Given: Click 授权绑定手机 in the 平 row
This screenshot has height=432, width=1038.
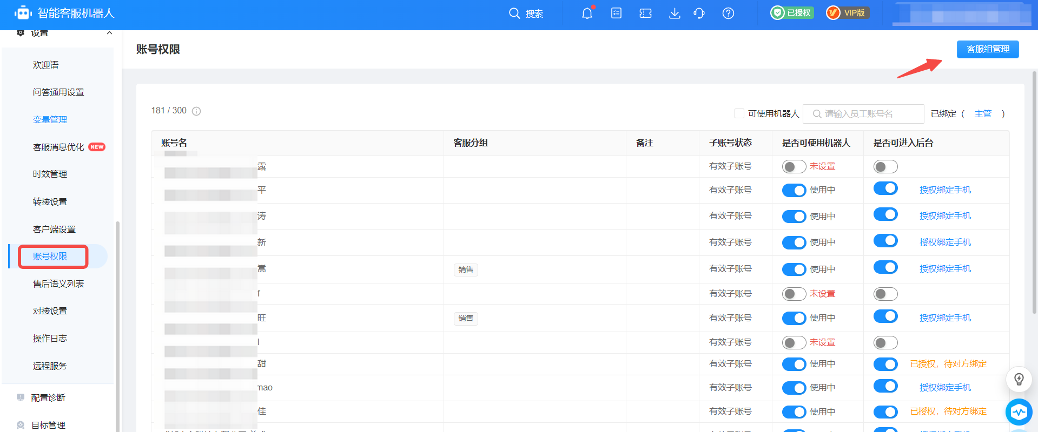Looking at the screenshot, I should [x=945, y=190].
